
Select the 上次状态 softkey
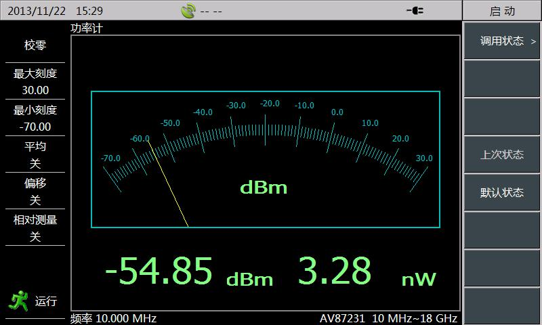(502, 154)
